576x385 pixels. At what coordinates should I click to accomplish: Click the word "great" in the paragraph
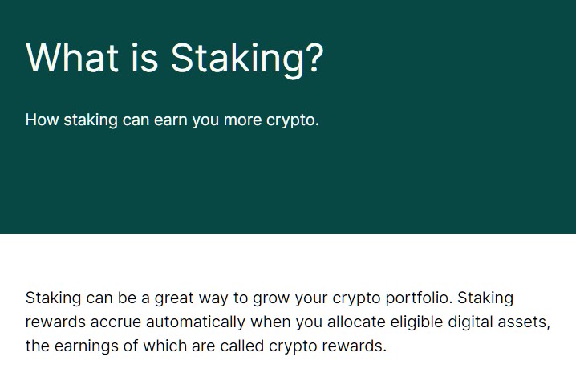coord(174,298)
